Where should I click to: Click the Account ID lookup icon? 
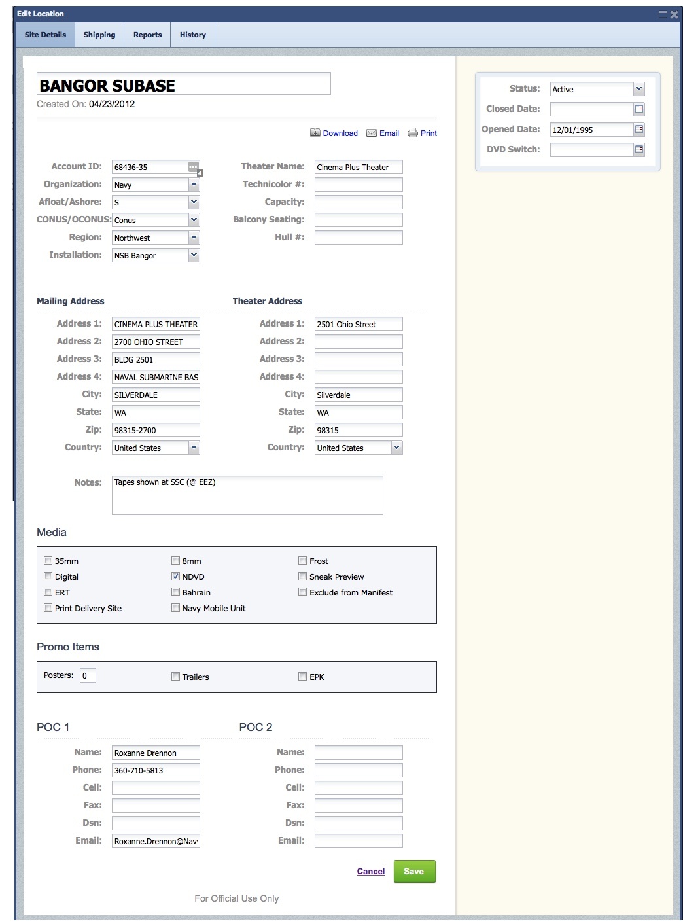point(194,167)
